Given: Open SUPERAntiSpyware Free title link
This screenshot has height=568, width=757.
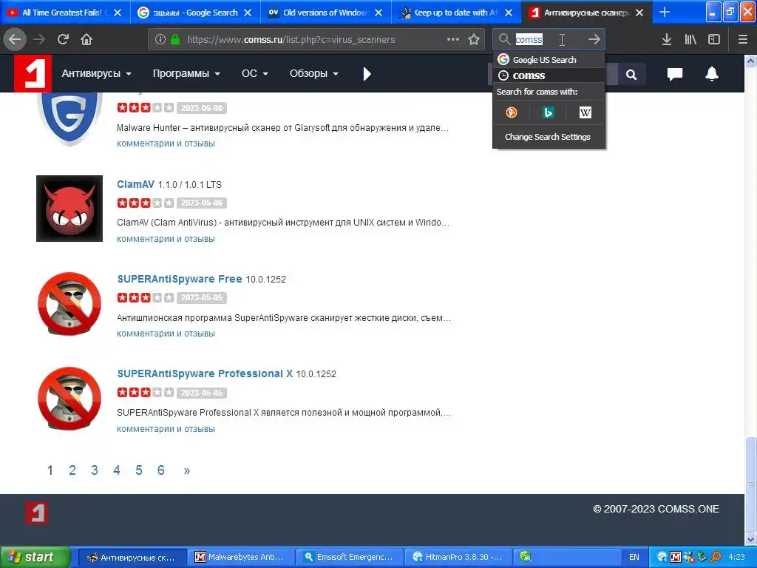Looking at the screenshot, I should click(x=180, y=279).
